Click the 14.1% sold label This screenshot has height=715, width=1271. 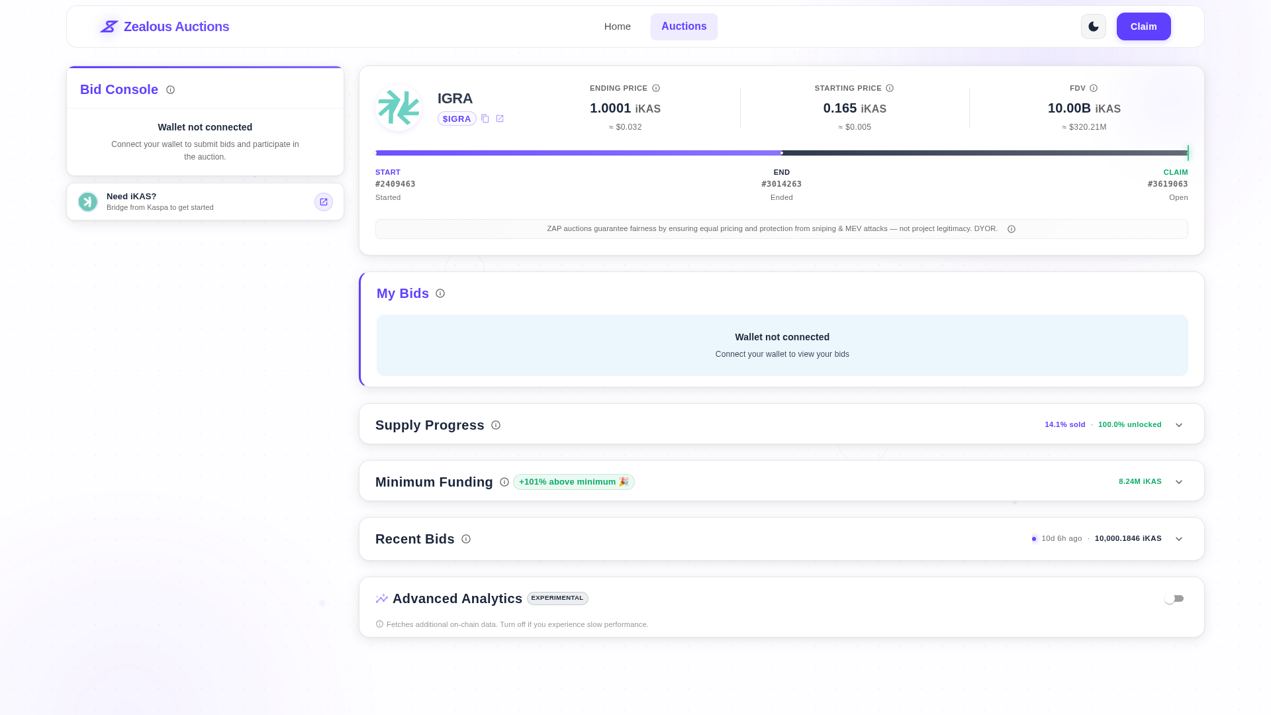(1064, 425)
